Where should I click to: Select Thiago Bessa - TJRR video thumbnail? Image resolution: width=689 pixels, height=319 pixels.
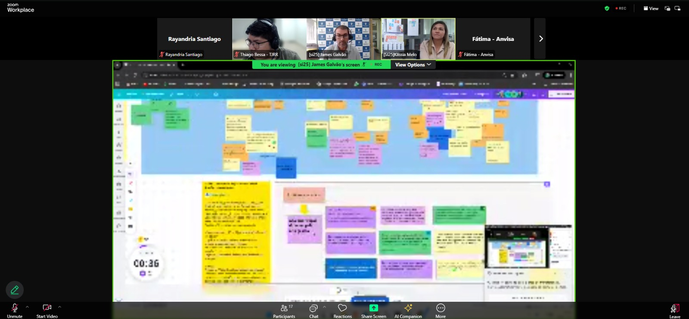[269, 39]
